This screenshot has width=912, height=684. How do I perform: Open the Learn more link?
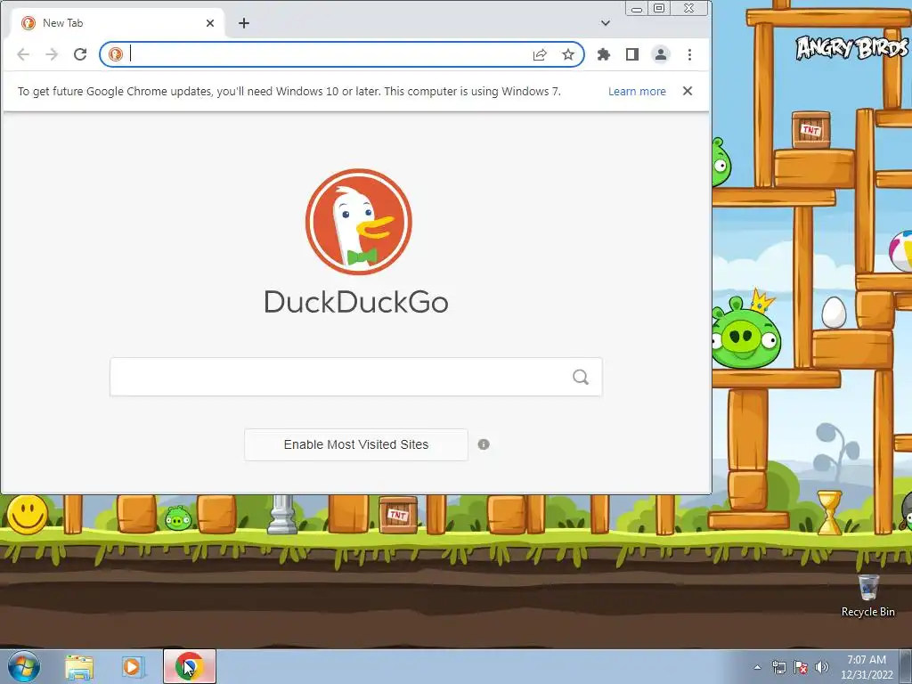tap(637, 92)
